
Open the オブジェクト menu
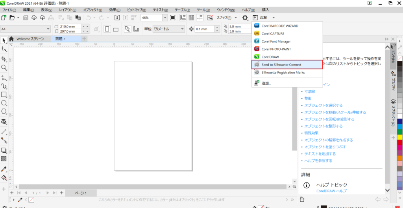[x=92, y=10]
